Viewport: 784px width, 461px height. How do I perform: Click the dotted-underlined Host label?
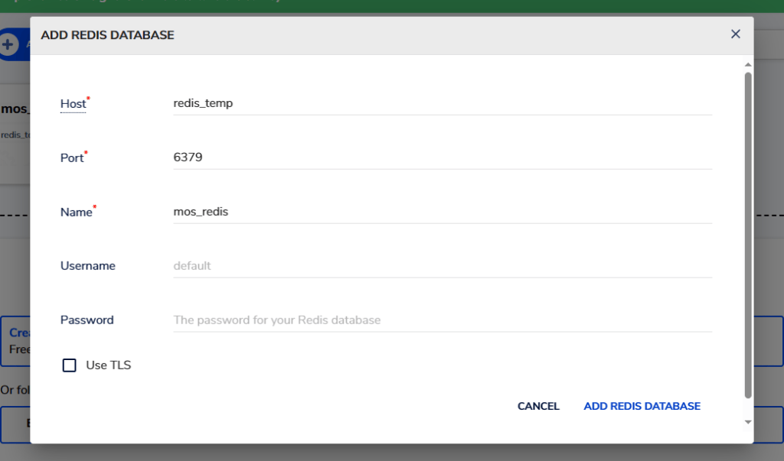(73, 104)
